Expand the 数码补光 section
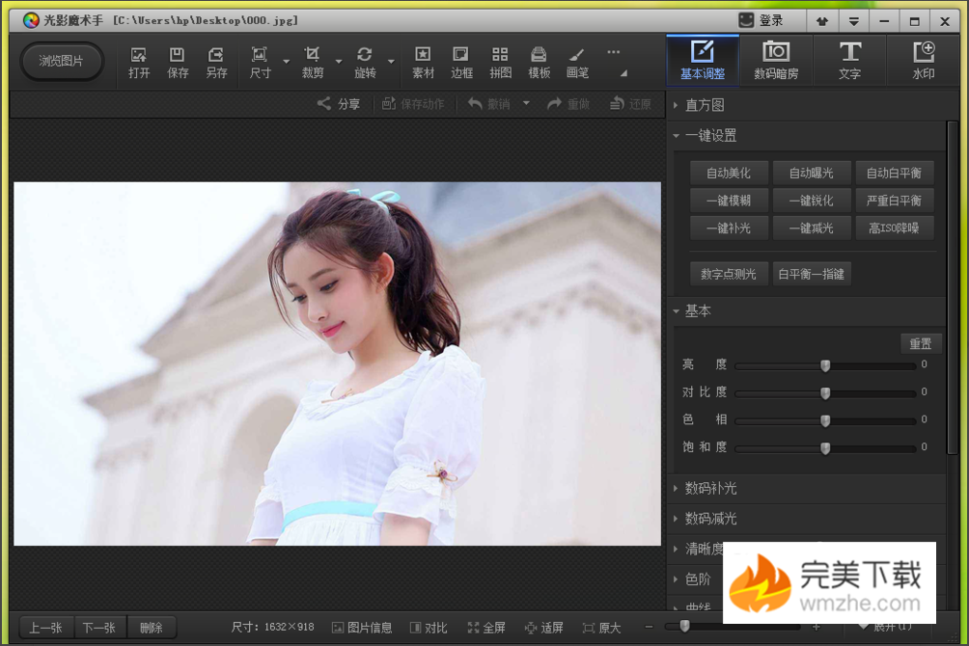969x646 pixels. tap(710, 488)
